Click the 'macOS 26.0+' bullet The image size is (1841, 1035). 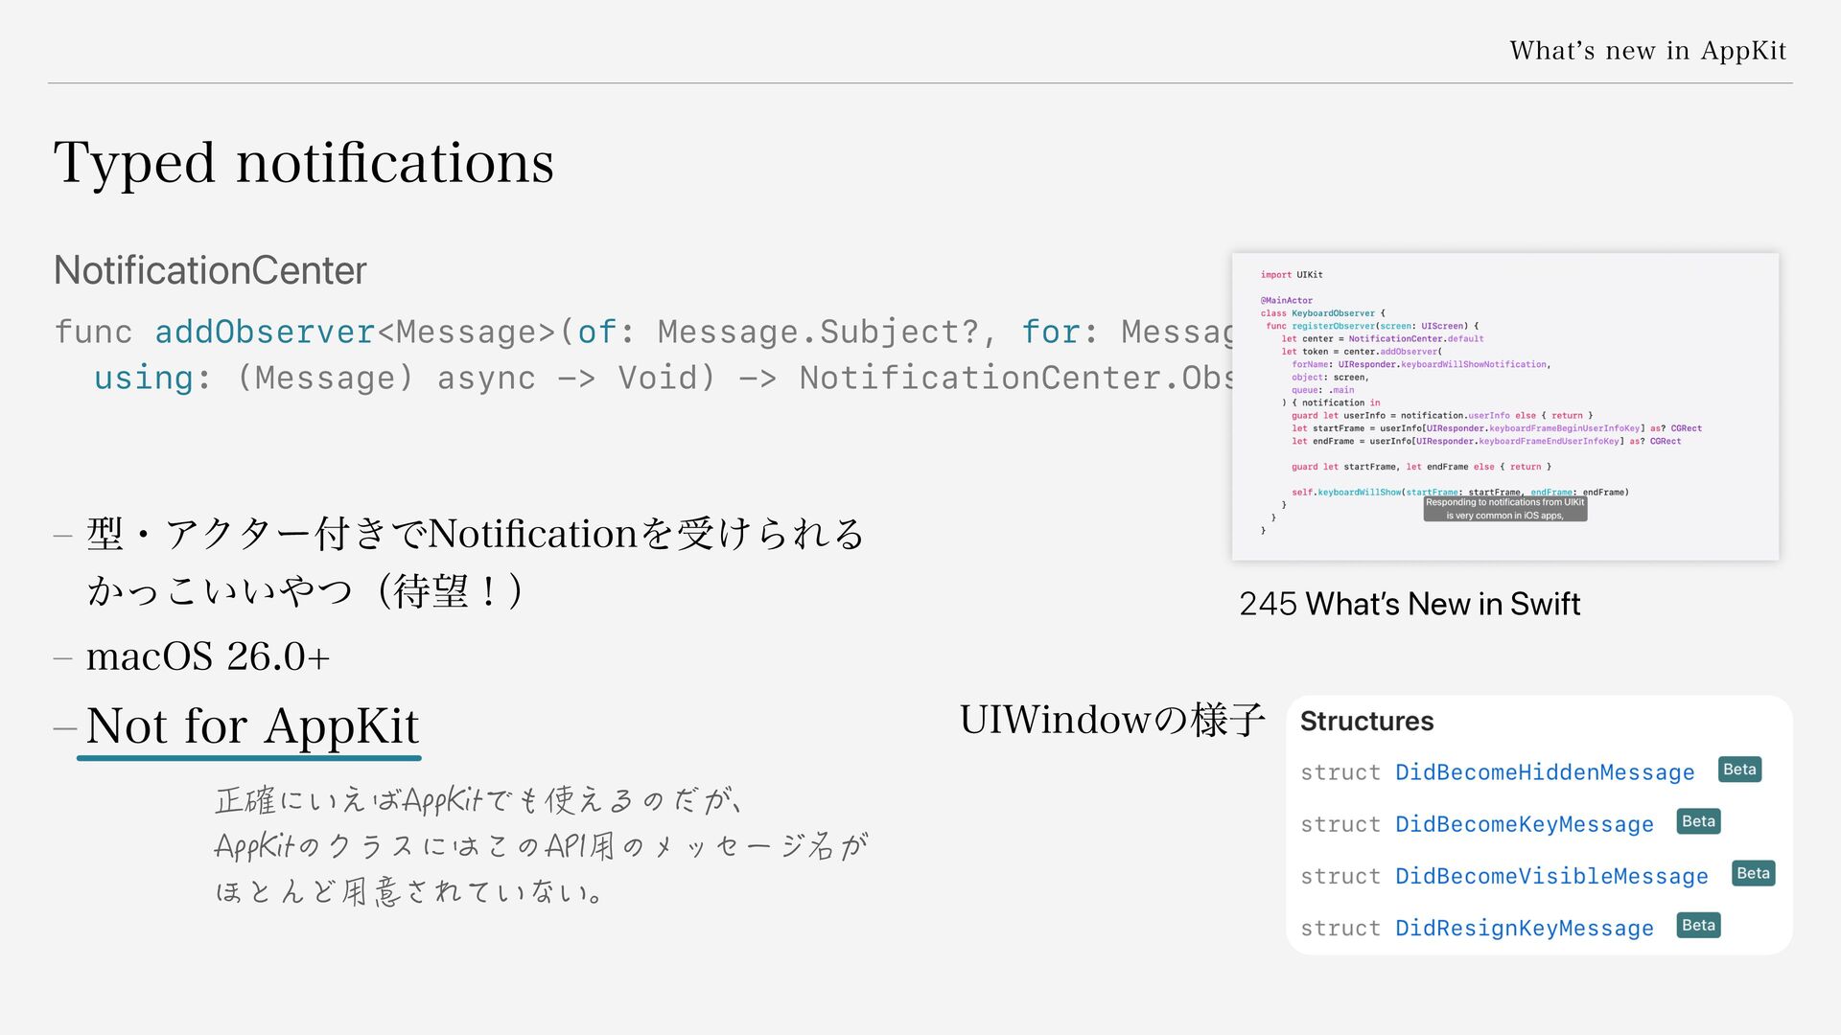(208, 656)
